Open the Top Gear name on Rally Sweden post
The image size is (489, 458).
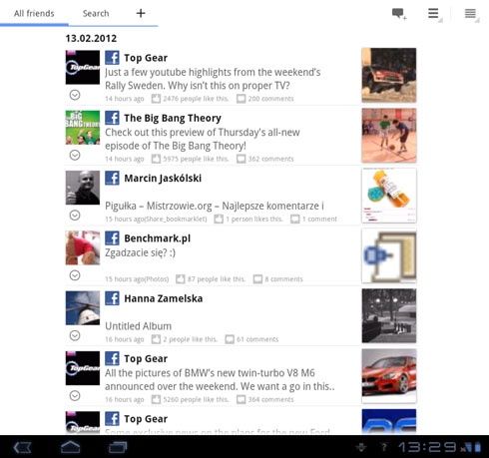click(x=146, y=58)
